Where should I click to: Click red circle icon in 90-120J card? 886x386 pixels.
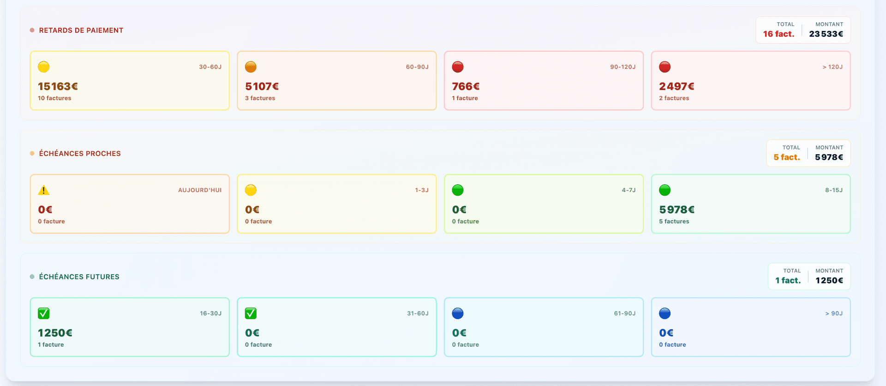coord(458,67)
